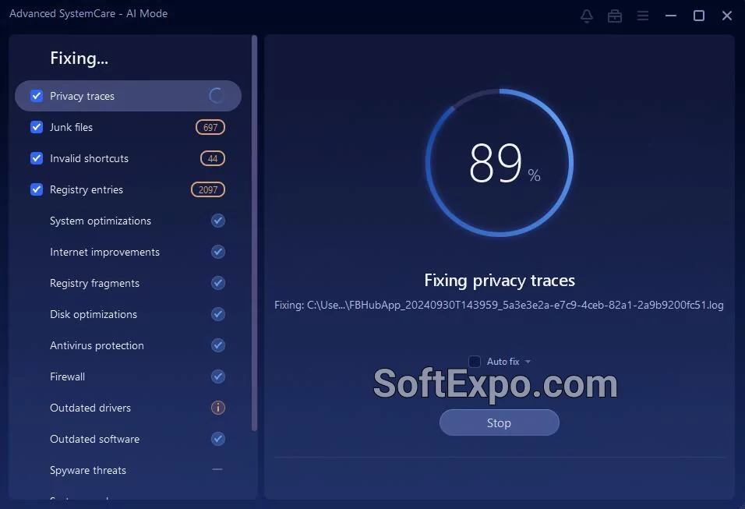745x509 pixels.
Task: Click the 89% progress ring
Action: [x=499, y=162]
